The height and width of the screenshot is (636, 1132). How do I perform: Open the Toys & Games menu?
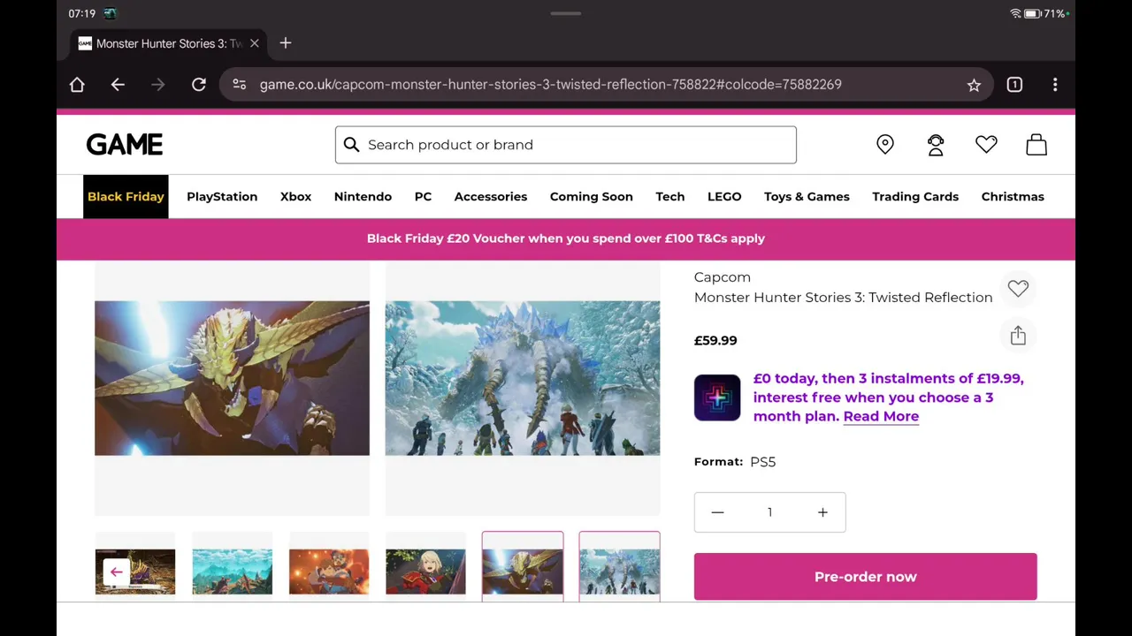coord(807,196)
